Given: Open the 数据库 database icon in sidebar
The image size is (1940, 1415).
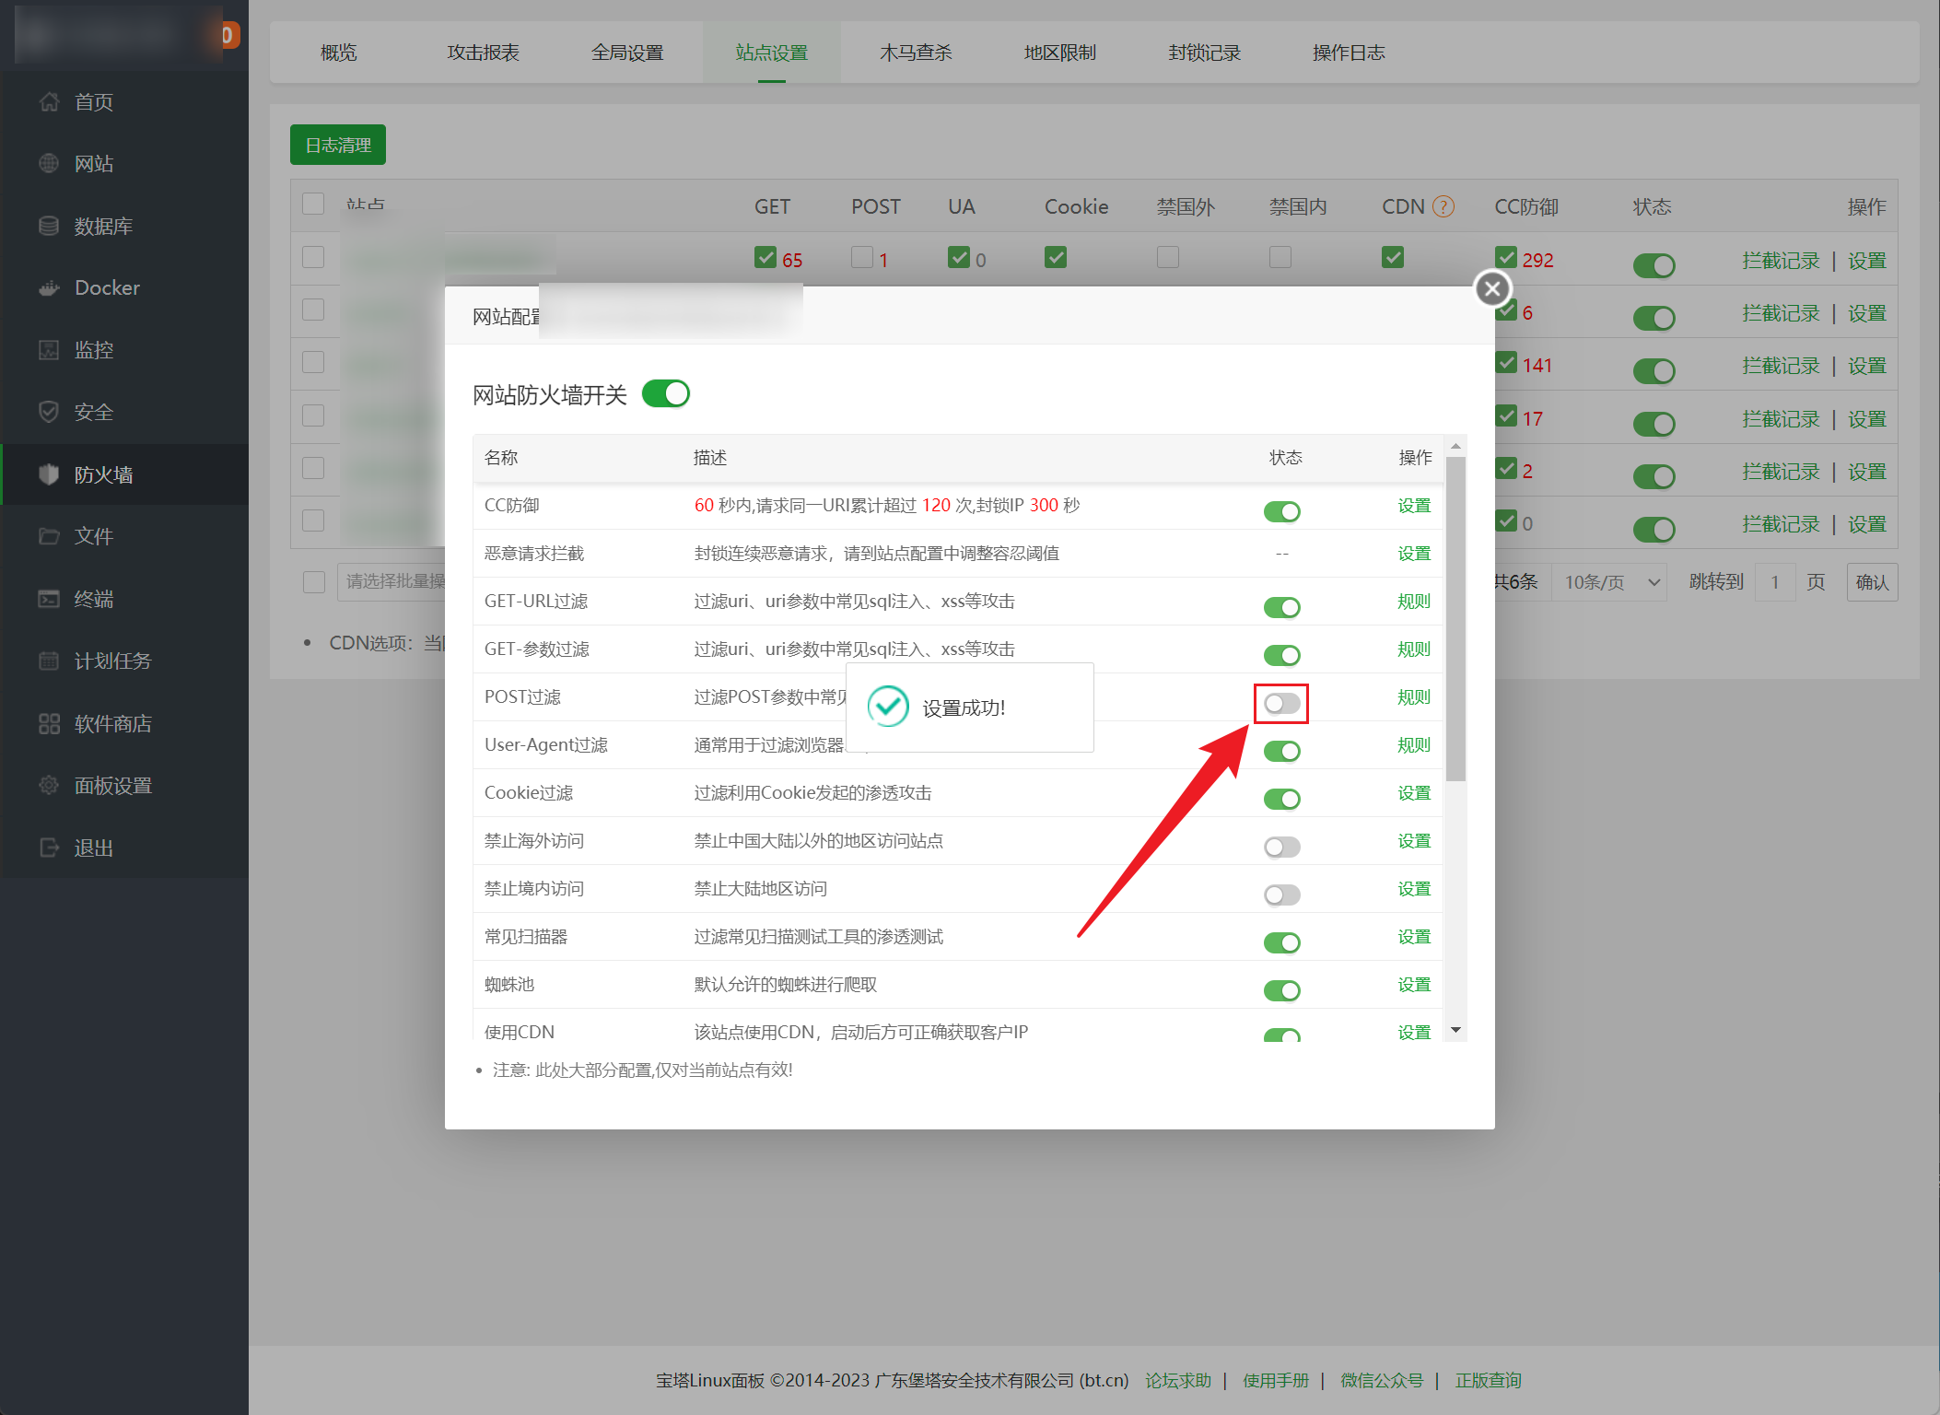Looking at the screenshot, I should (49, 226).
